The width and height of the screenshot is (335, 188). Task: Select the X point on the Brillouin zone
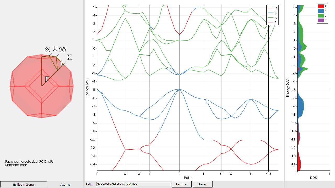(47, 49)
